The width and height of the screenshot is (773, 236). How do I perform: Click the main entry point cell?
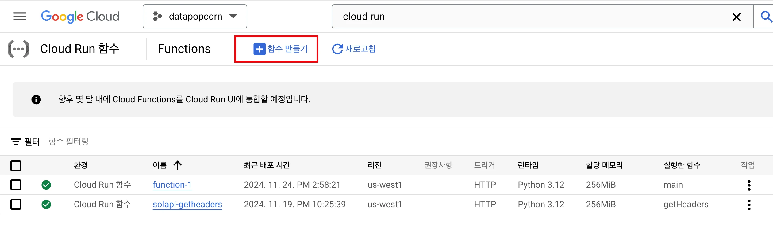click(673, 185)
